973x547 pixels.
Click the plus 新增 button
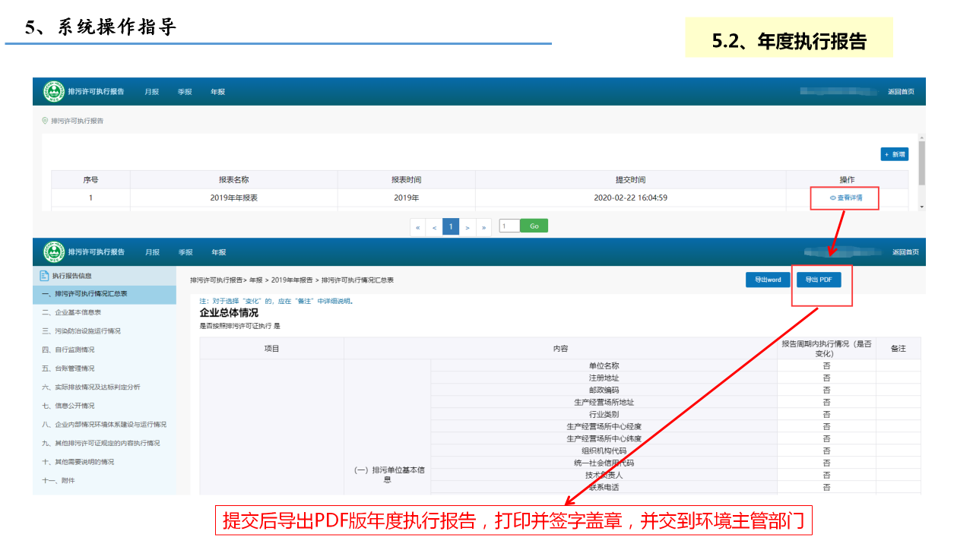click(895, 154)
